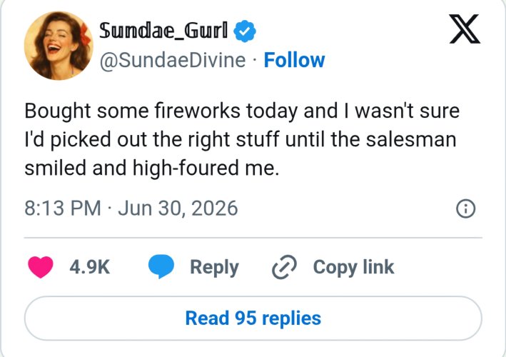The width and height of the screenshot is (506, 357).
Task: Open the Sundae_Gurl display name
Action: [x=163, y=30]
